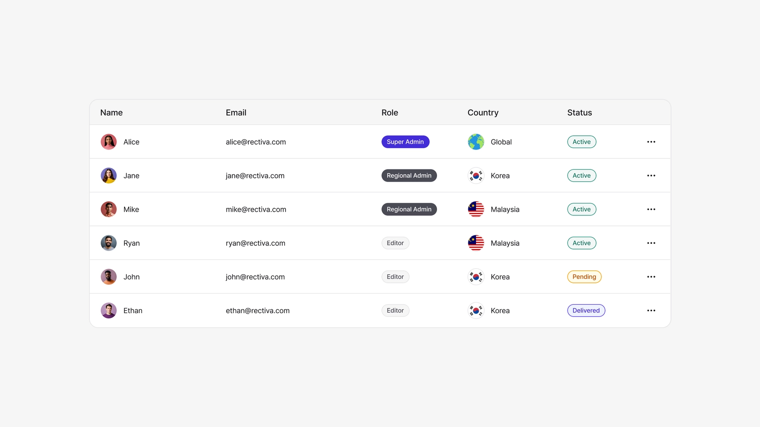Click the email jane@rectiva.com
The width and height of the screenshot is (760, 427).
pos(255,176)
